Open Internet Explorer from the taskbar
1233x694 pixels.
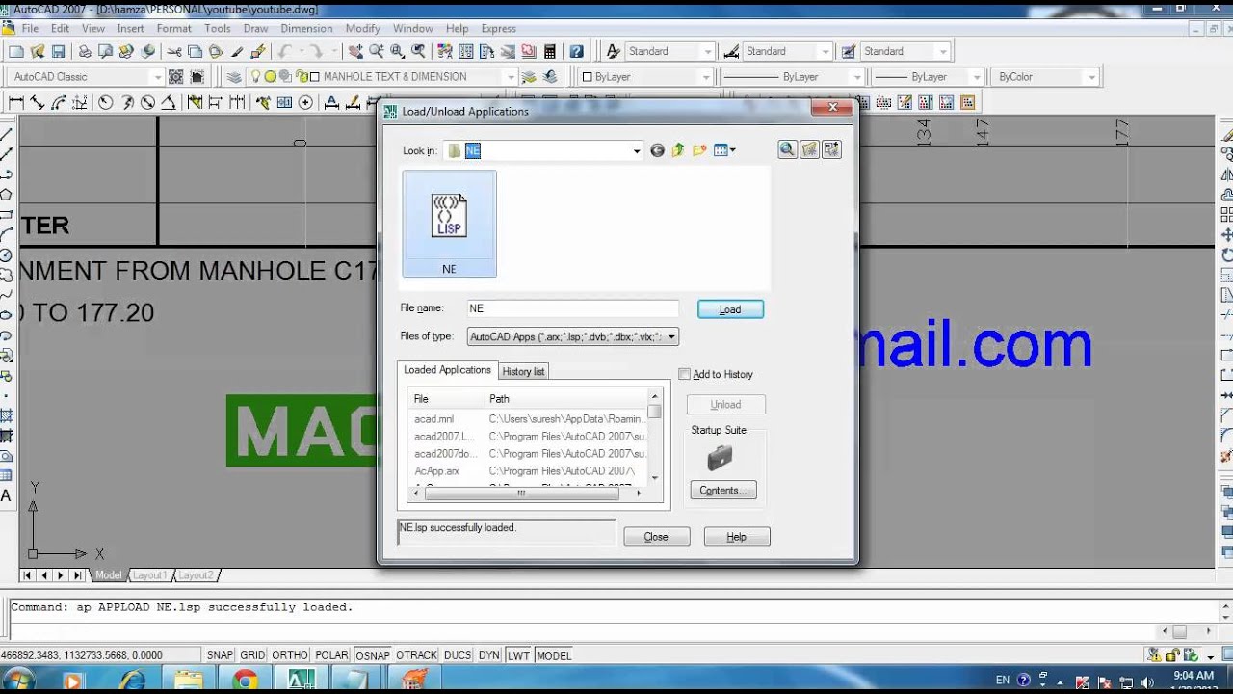point(132,681)
